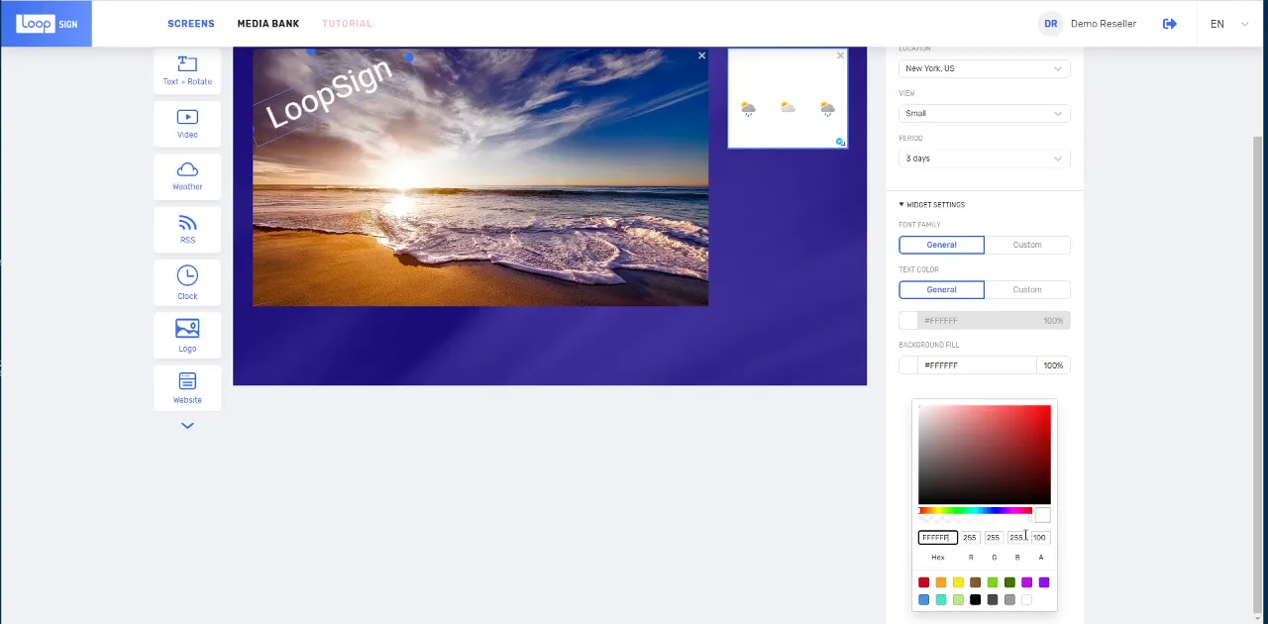This screenshot has height=624, width=1268.
Task: Open the EN language dropdown
Action: 1229,24
